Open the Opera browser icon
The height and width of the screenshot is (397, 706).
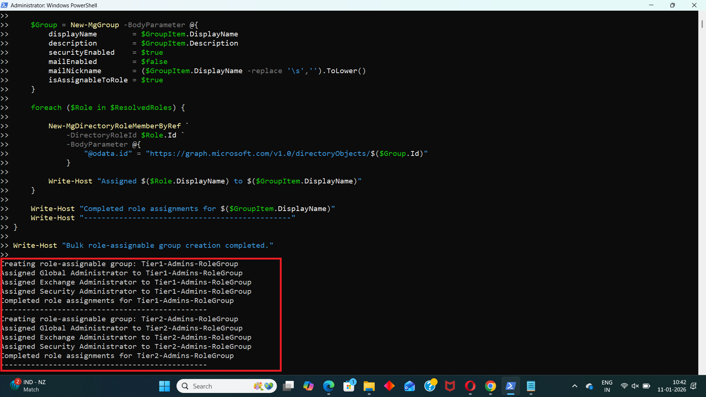(x=470, y=386)
